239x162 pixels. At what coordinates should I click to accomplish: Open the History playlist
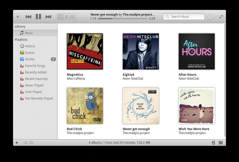(35, 46)
